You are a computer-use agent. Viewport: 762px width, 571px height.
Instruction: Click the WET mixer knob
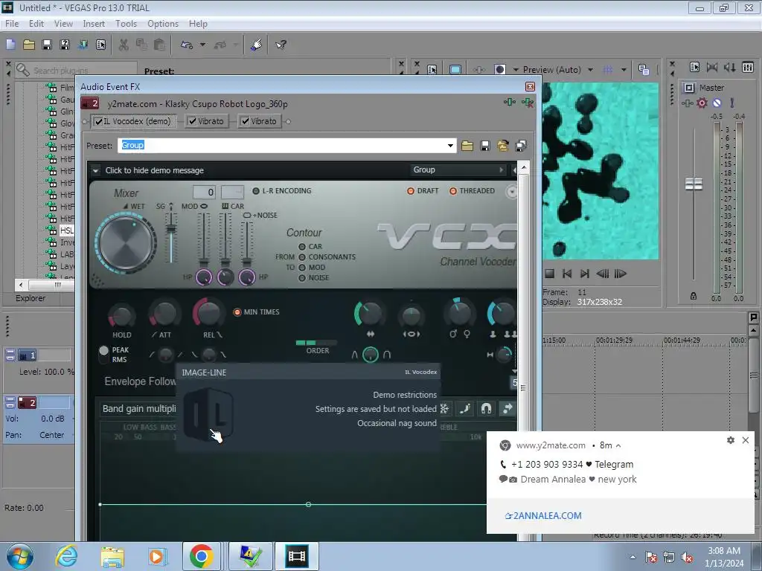[x=125, y=242]
